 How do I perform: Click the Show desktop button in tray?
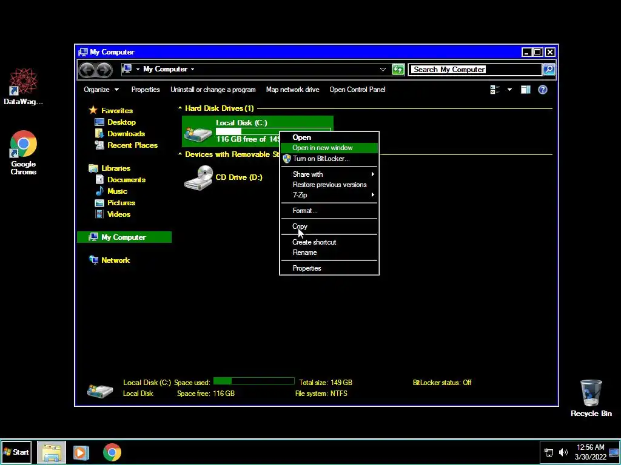coord(614,452)
